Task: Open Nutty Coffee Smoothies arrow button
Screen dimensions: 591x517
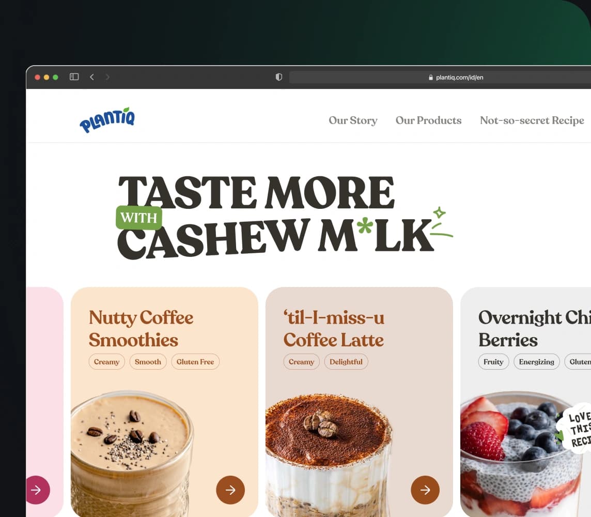Action: click(x=230, y=490)
